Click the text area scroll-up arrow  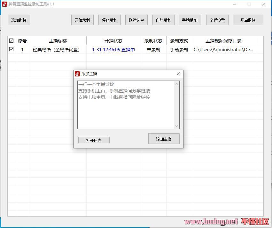[x=176, y=84]
